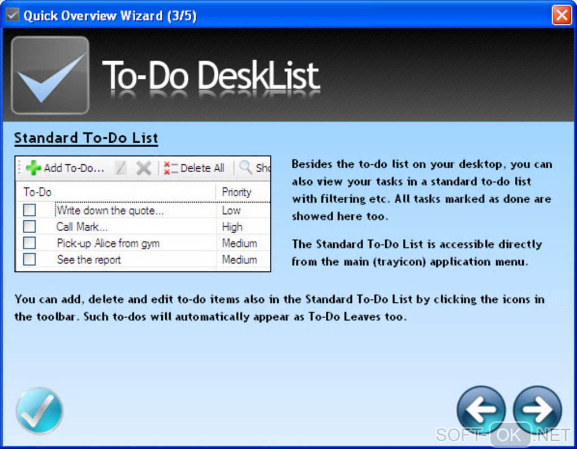This screenshot has width=577, height=449.
Task: Click the magnifier search icon
Action: pyautogui.click(x=245, y=168)
